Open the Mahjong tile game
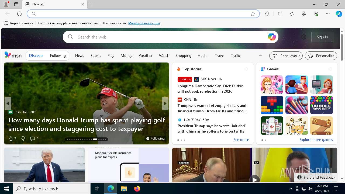Image resolution: width=345 pixels, height=194 pixels. [x=272, y=126]
